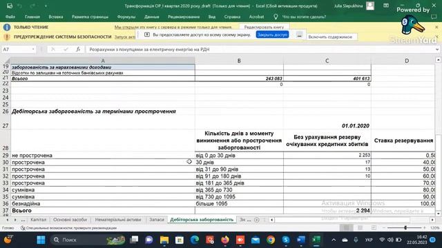442x248 pixels.
Task: Switch to Normal view icon in status bar
Action: pos(346,228)
